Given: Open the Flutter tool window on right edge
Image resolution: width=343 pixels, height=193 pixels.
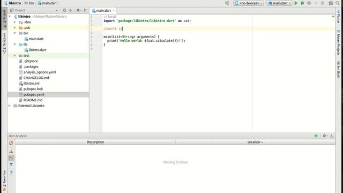Looking at the screenshot, I should (x=338, y=17).
